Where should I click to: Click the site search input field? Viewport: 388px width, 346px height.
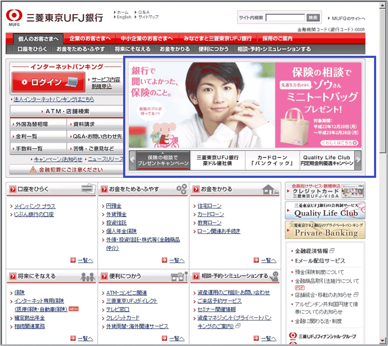coord(285,18)
